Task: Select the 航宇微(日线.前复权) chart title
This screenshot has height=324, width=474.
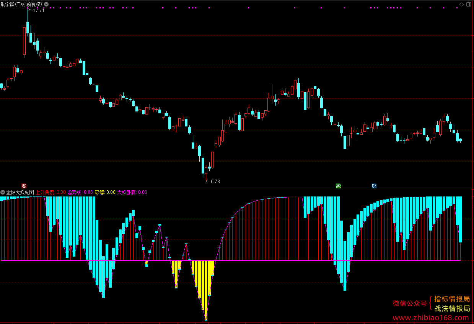Action: click(21, 4)
